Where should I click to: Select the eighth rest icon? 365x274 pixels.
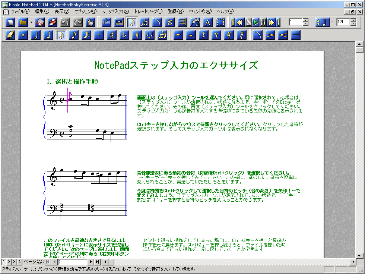[x=216, y=35]
